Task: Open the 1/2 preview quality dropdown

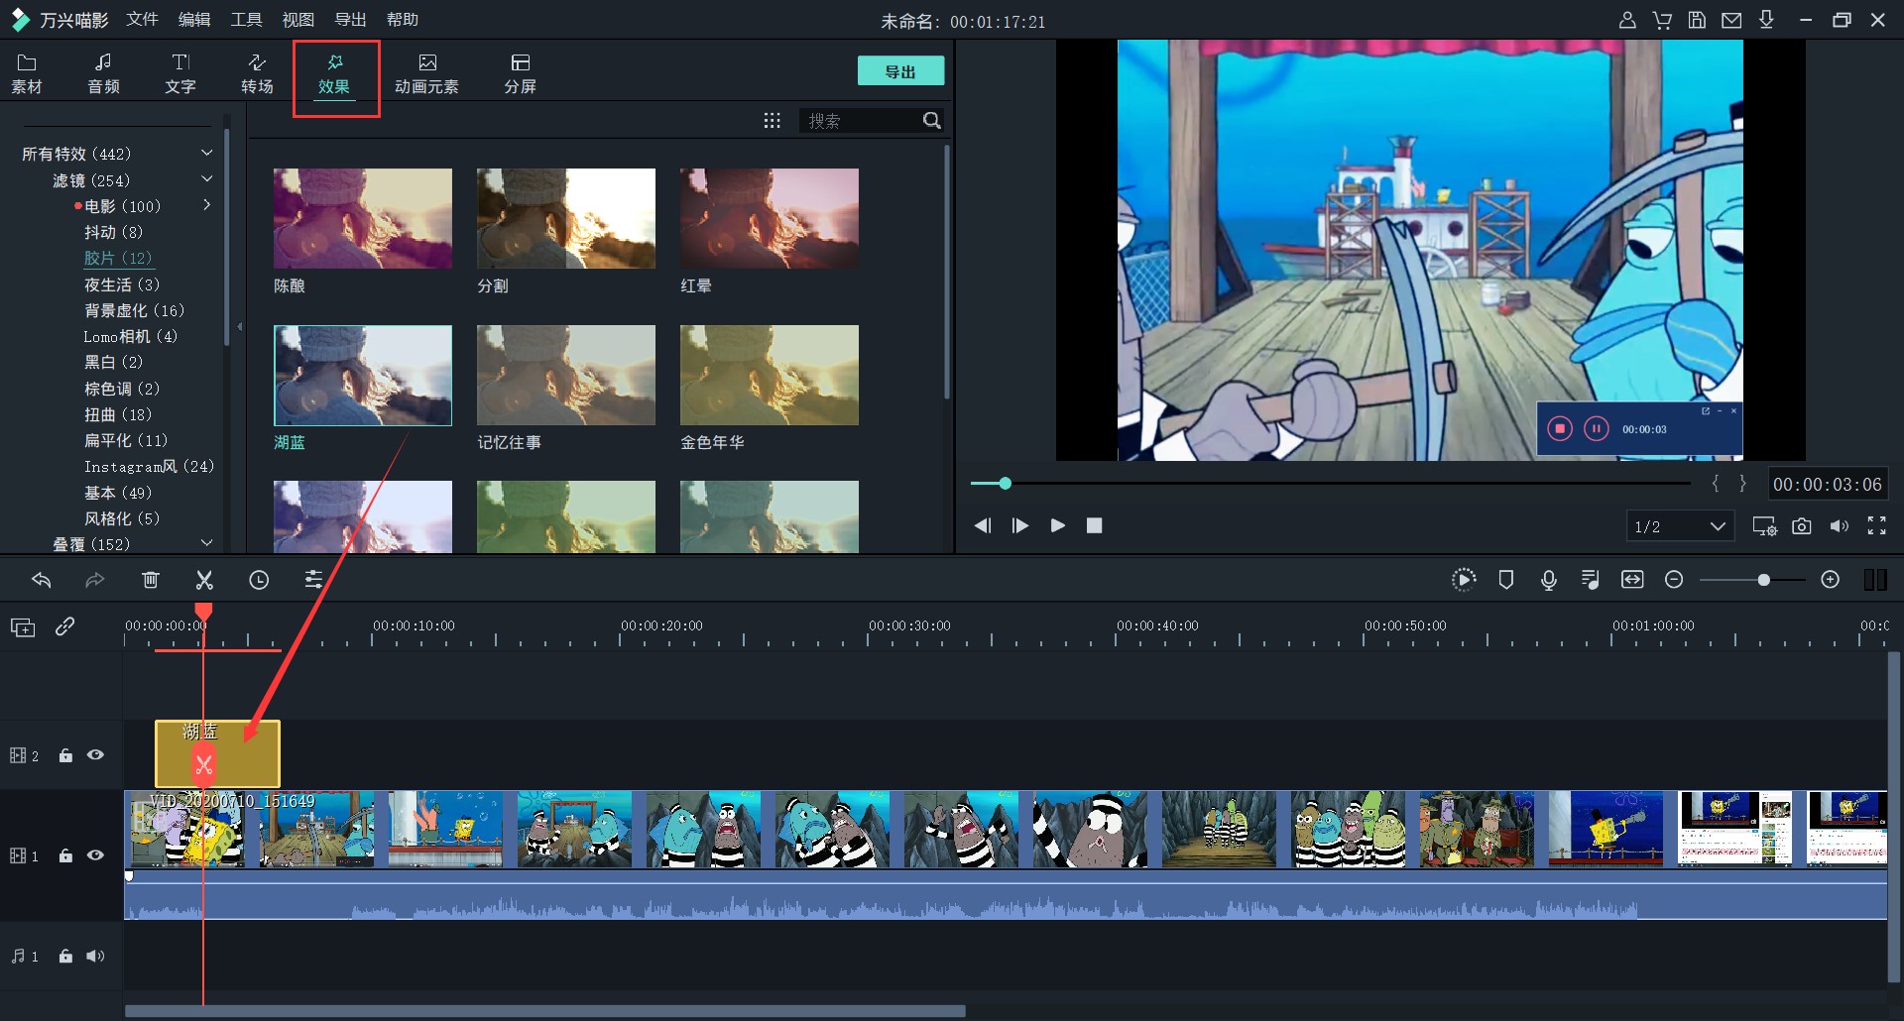Action: coord(1680,526)
